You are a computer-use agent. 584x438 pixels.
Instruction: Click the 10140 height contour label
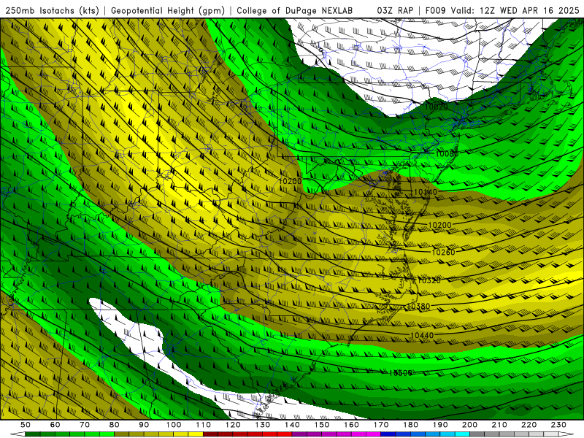[x=426, y=192]
